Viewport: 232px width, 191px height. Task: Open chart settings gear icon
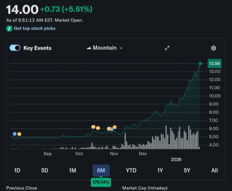pos(213,48)
